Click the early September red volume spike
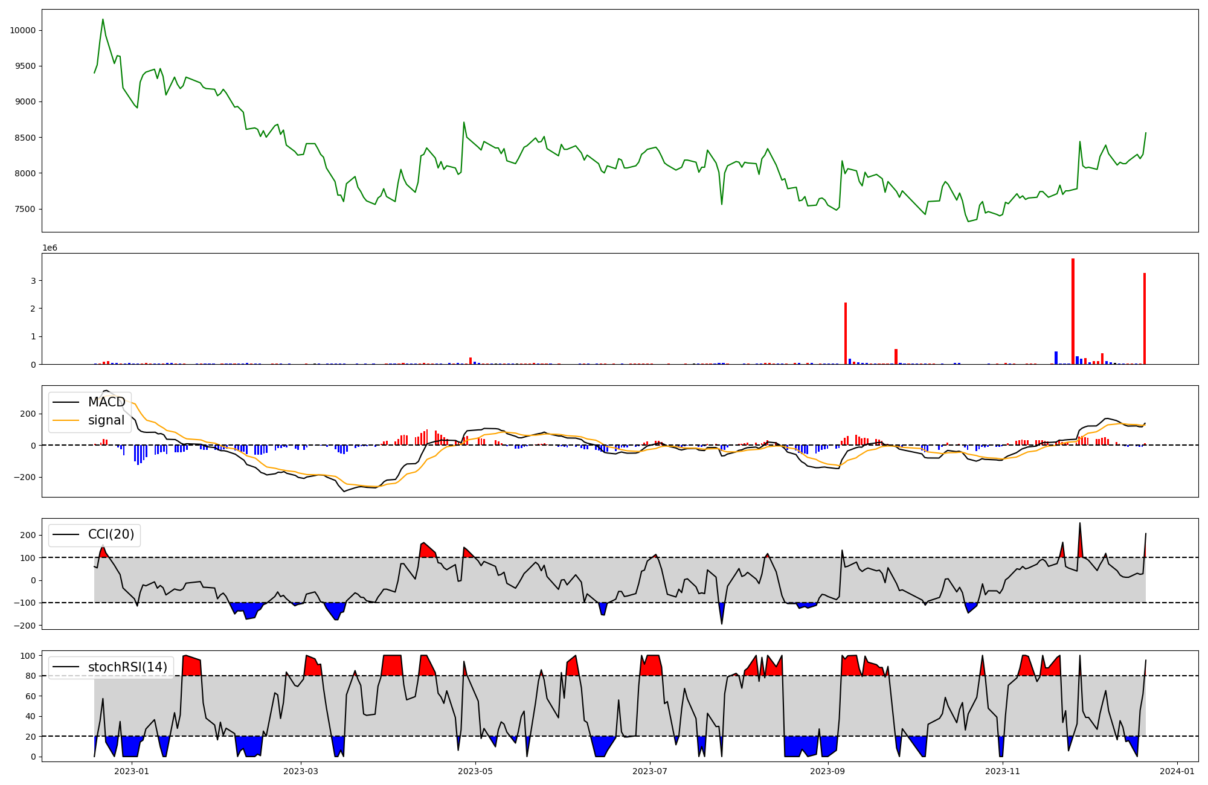 (846, 333)
